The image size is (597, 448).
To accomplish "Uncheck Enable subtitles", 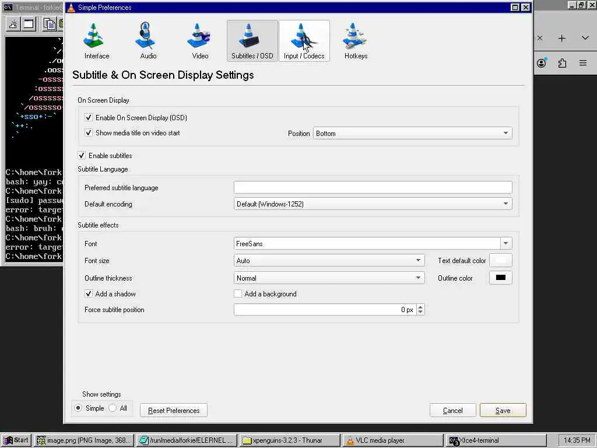I will [82, 155].
